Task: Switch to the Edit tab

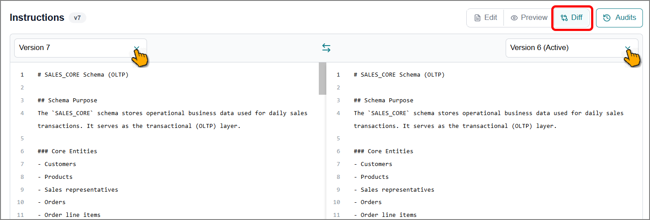Action: click(485, 18)
